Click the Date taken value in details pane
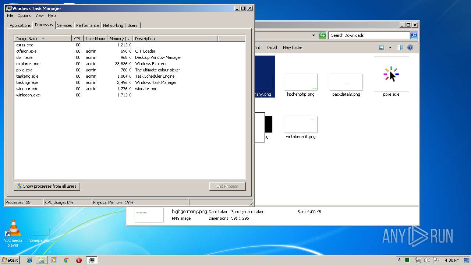The width and height of the screenshot is (471, 265). point(248,212)
